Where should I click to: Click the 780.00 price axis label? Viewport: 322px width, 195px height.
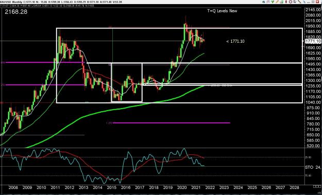(x=313, y=124)
